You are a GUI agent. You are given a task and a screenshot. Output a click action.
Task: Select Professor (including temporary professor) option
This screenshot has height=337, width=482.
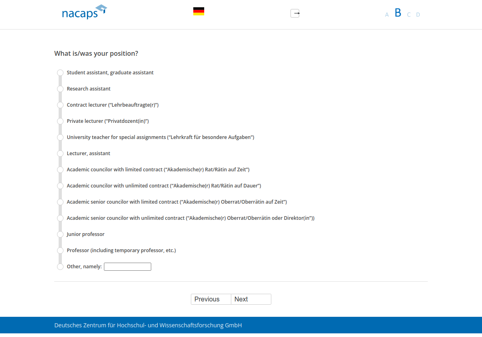pos(60,251)
